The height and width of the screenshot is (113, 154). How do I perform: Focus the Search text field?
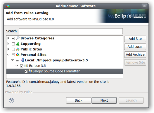71,31
